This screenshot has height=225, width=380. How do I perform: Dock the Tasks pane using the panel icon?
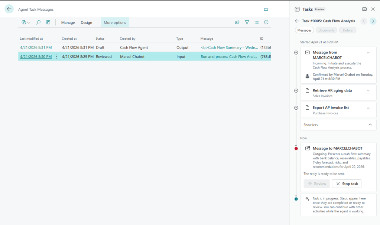click(364, 9)
